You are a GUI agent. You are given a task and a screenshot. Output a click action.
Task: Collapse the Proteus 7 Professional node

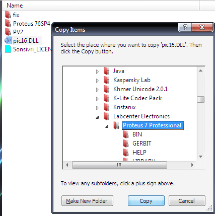coord(107,126)
